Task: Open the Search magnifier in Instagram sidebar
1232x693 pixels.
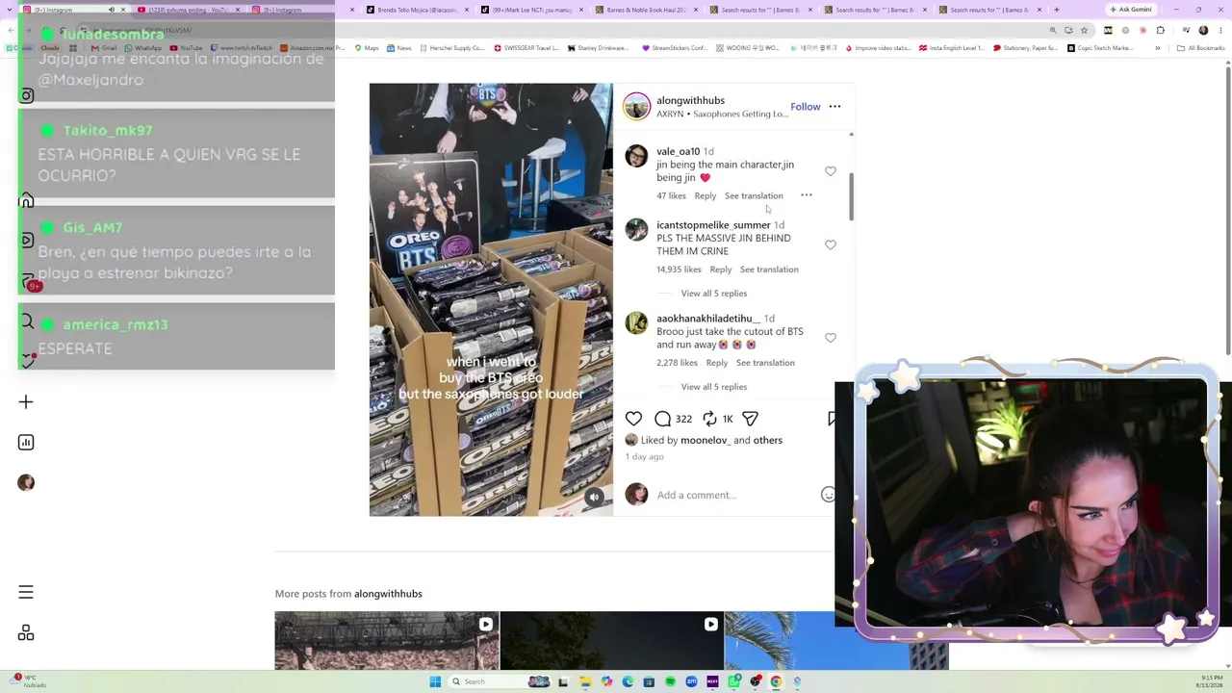Action: click(27, 321)
